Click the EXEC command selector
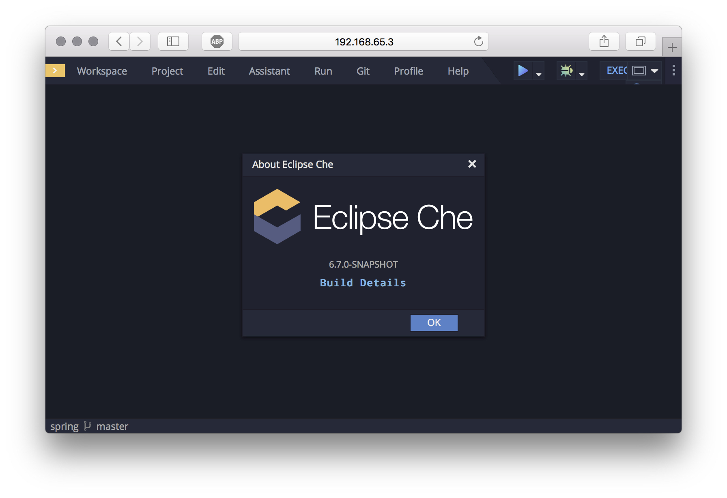Screen dimensions: 727x498 617,71
